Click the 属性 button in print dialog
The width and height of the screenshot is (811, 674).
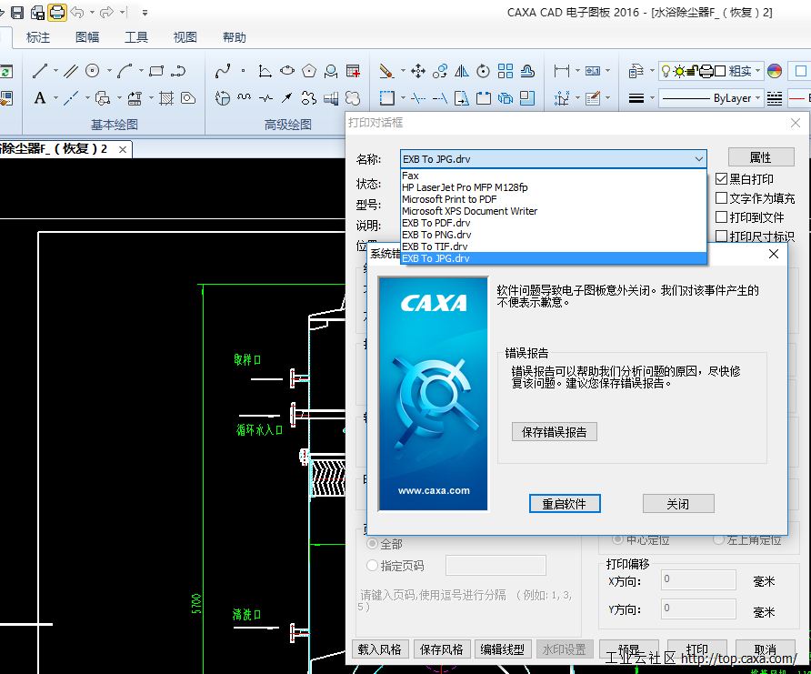tap(761, 157)
